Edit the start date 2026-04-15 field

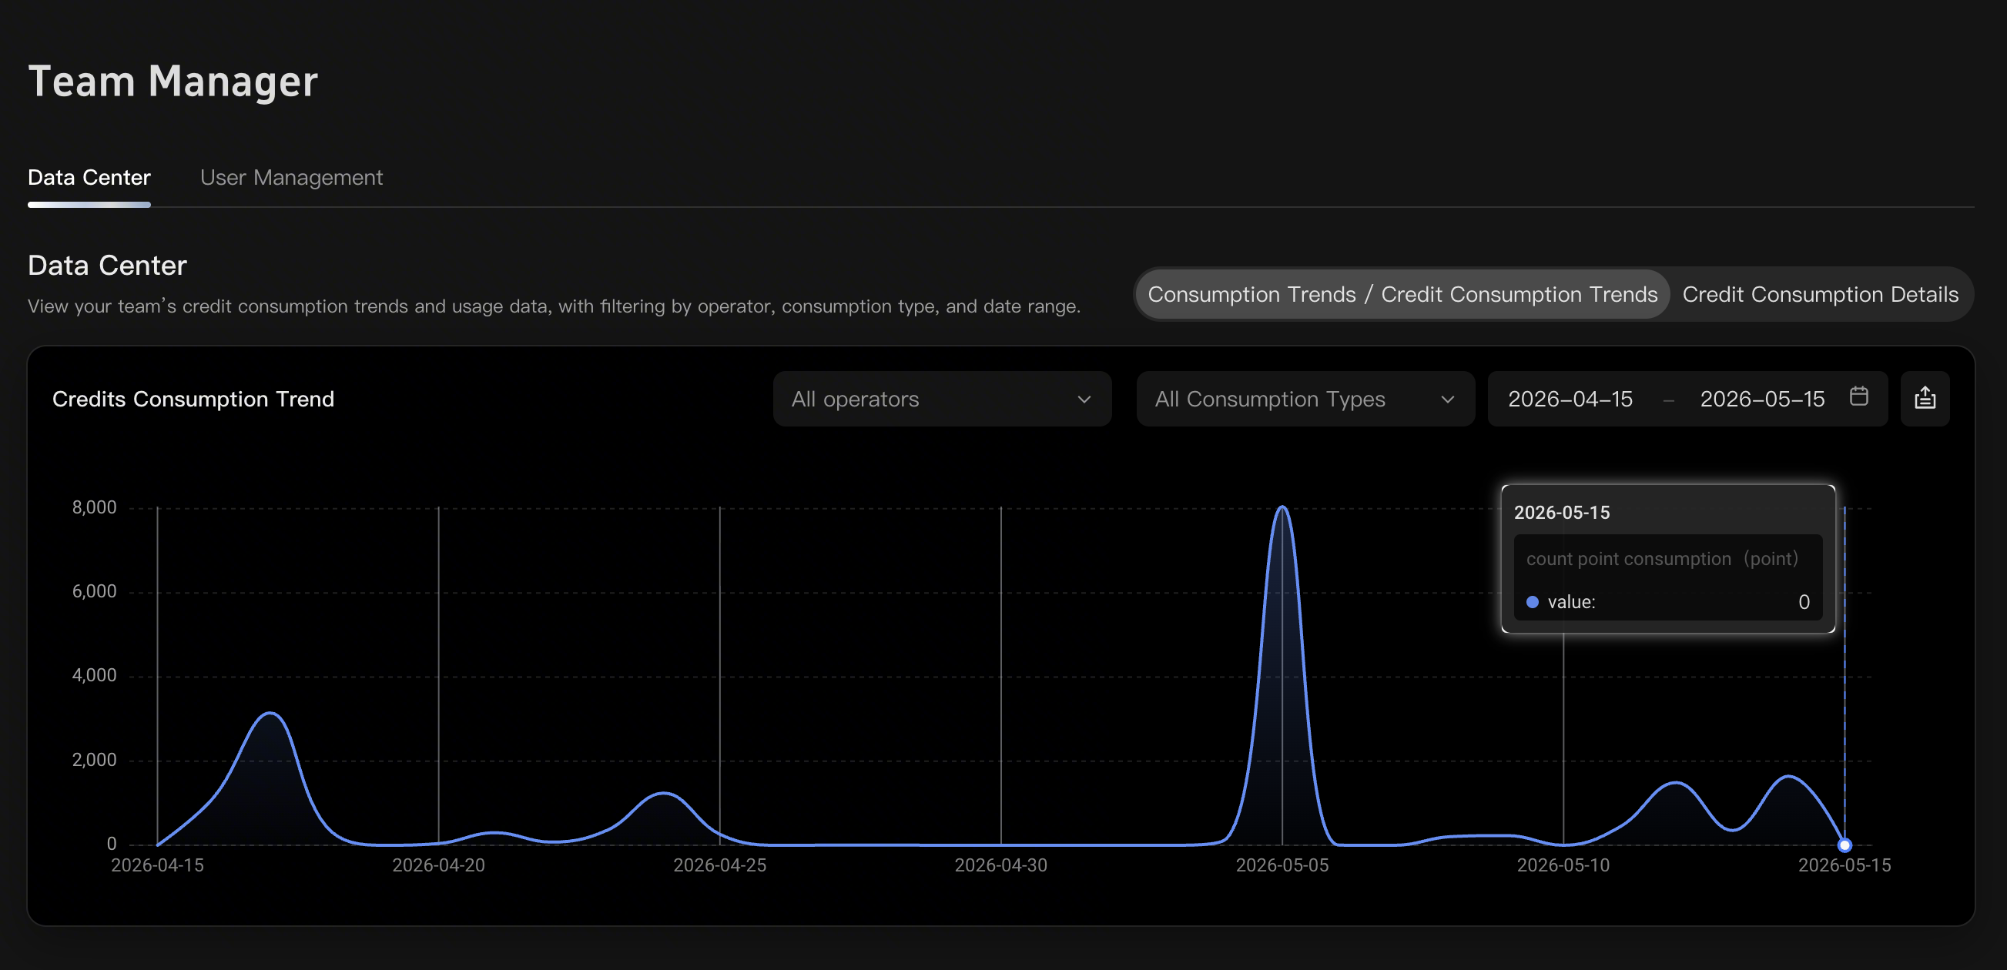[1570, 399]
